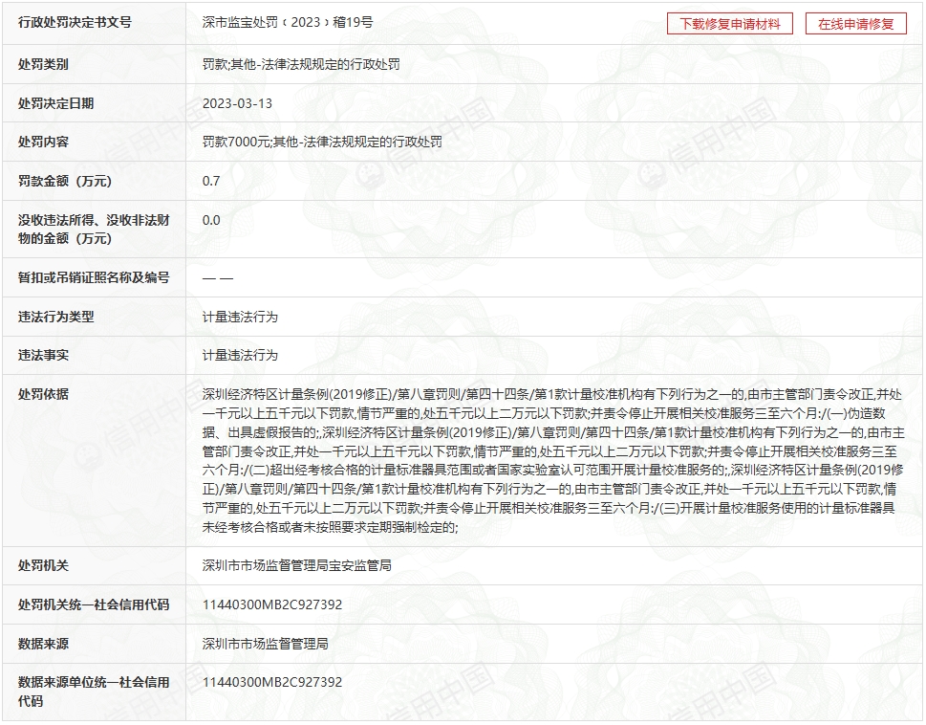Click the 深圳市市场监督管理局宝安监管局 authority name
The width and height of the screenshot is (926, 725).
tap(296, 565)
